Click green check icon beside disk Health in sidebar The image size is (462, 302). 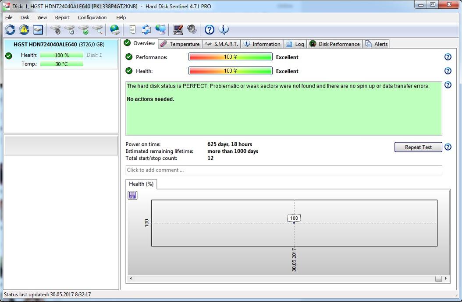(9, 55)
